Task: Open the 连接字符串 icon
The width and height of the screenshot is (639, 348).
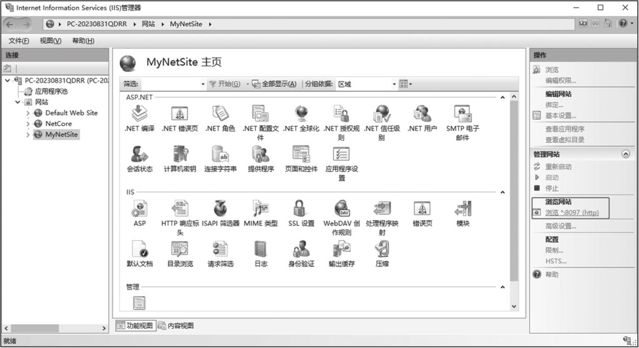Action: (220, 154)
